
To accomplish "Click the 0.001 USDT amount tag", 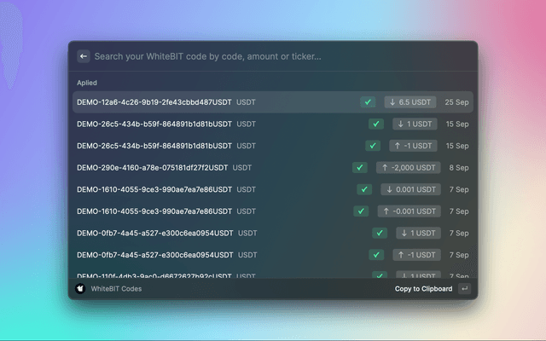I will [x=409, y=189].
